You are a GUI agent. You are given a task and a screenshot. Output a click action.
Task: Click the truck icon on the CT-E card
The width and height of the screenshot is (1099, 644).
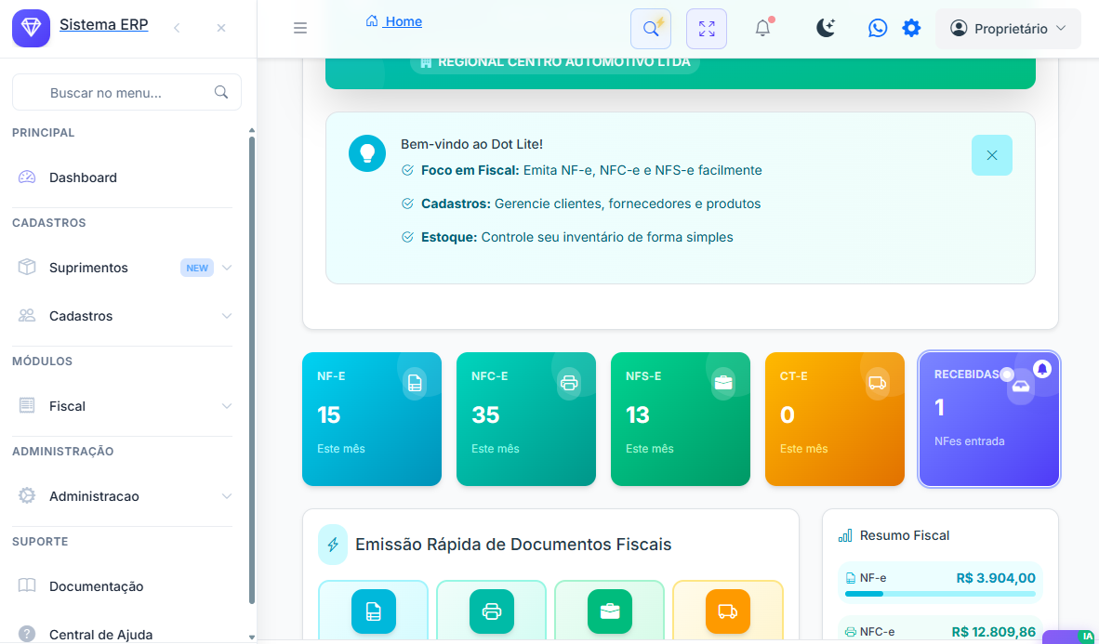(x=877, y=382)
